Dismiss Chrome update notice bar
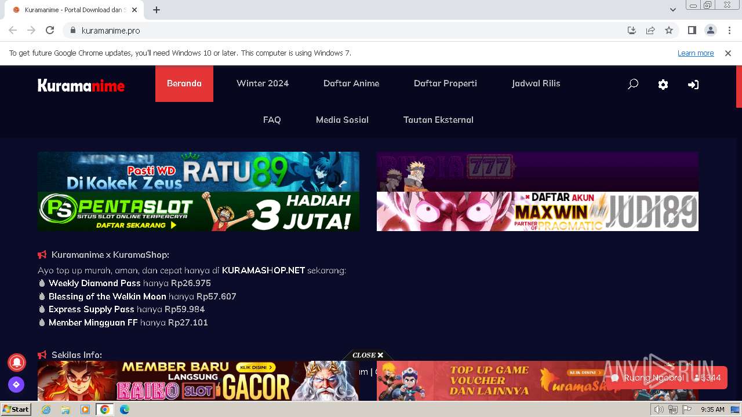The image size is (742, 417). click(728, 53)
